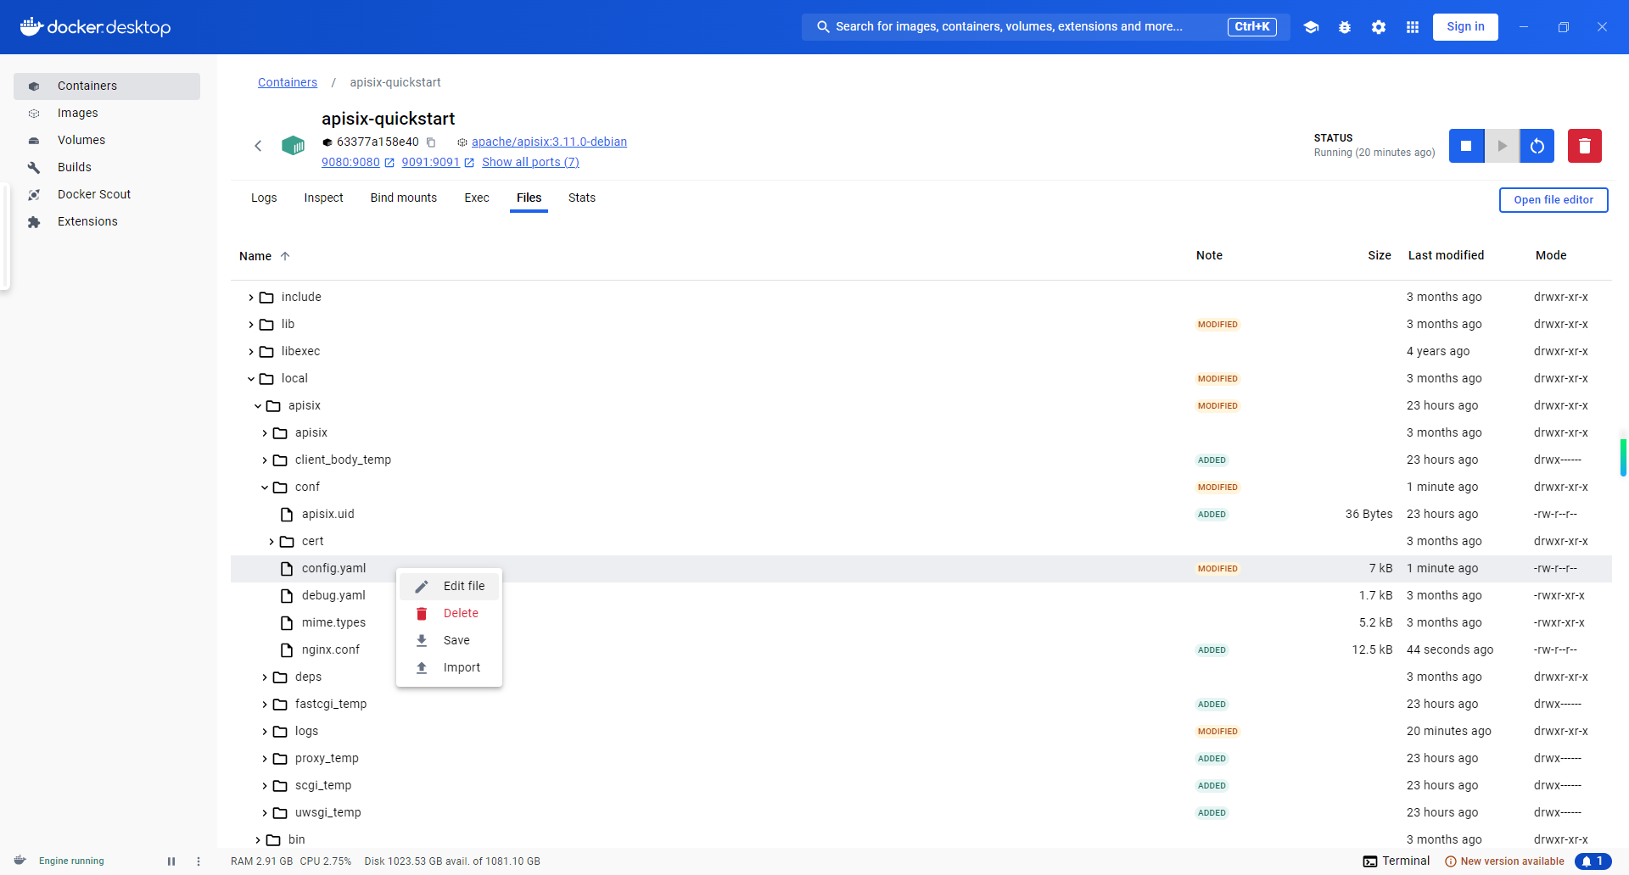Select the apisix.uid file row
The height and width of the screenshot is (875, 1629).
tap(921, 515)
